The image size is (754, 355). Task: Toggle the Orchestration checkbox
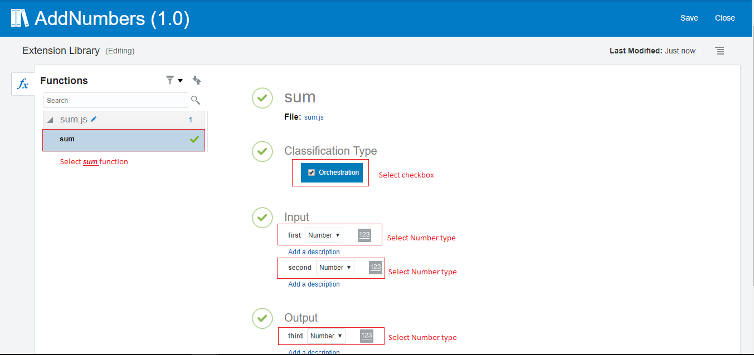pyautogui.click(x=312, y=172)
